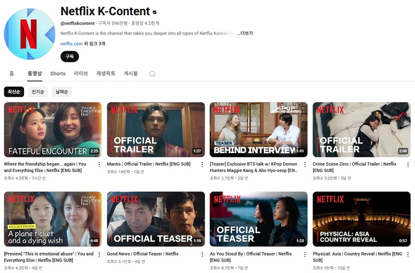415x273 pixels.
Task: Click the 조회수 3.1만회 • 4일 전 text
Action: 126,261
